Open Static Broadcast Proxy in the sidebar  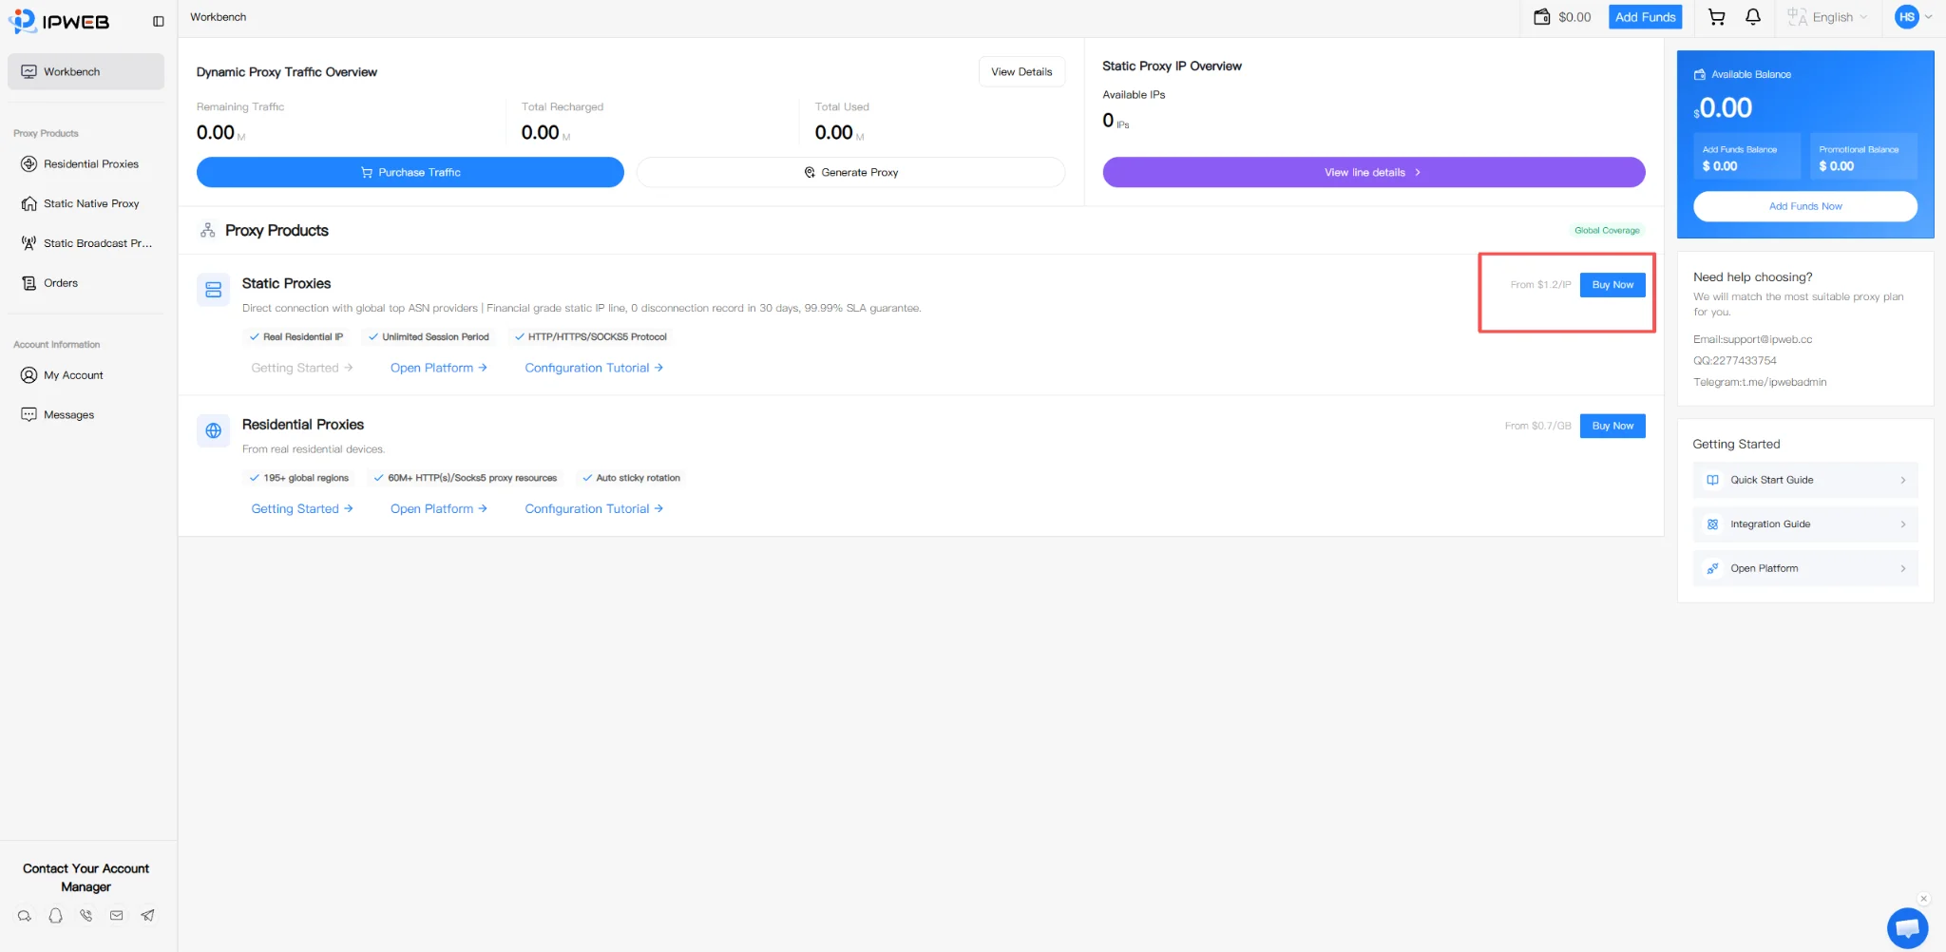pyautogui.click(x=86, y=243)
